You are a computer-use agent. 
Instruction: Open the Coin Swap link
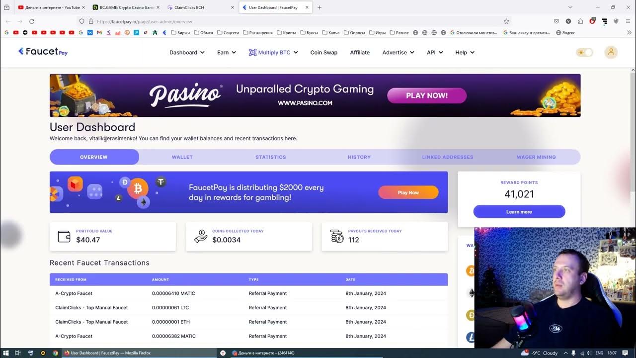coord(324,52)
